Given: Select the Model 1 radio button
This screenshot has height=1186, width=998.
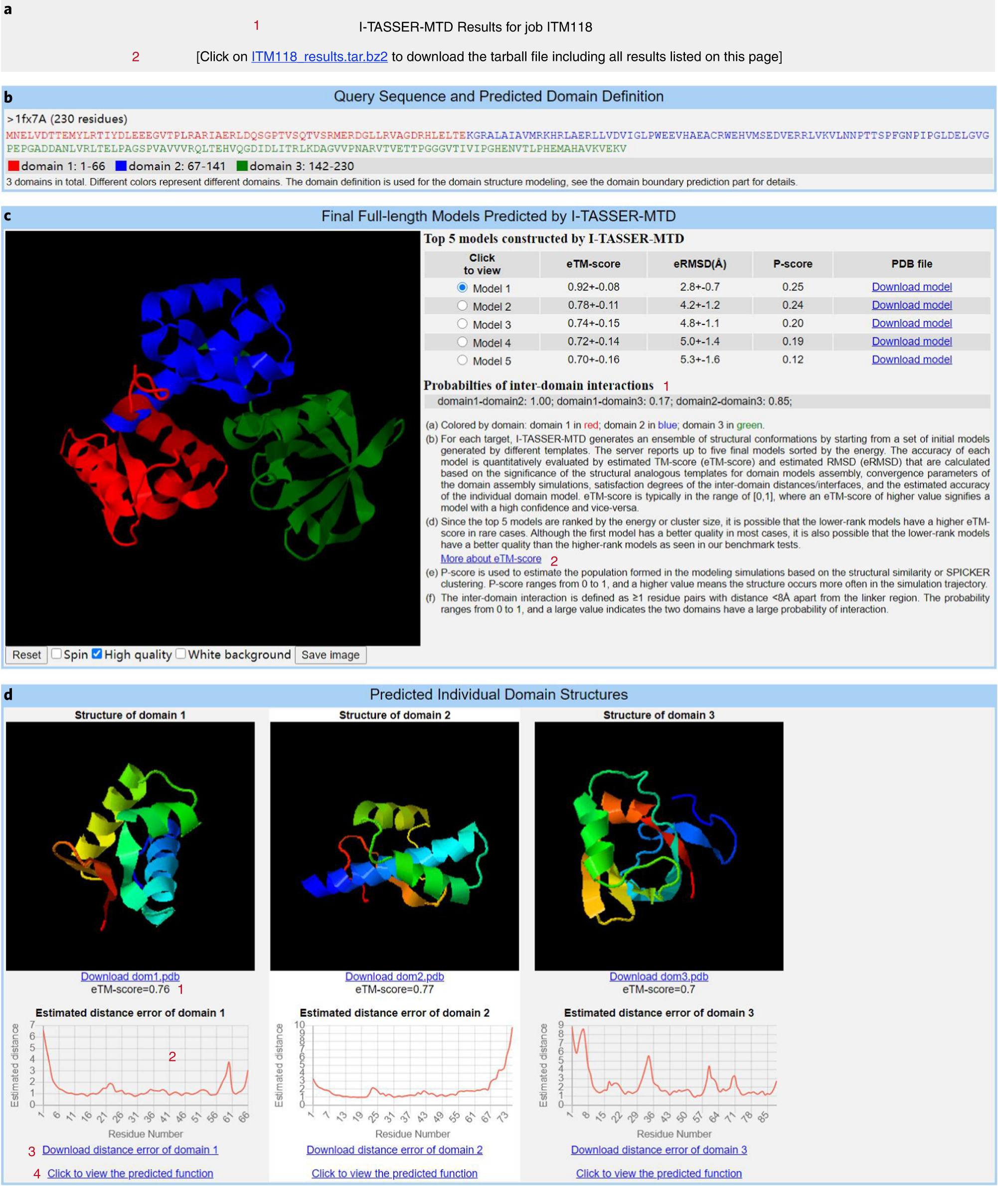Looking at the screenshot, I should click(462, 288).
